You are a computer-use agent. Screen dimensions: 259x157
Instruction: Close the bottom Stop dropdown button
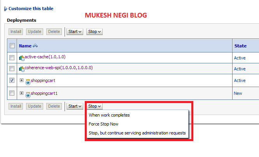click(94, 106)
